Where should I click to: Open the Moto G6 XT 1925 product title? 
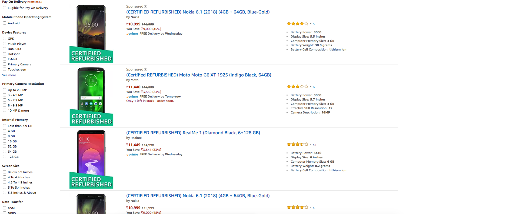coord(199,75)
